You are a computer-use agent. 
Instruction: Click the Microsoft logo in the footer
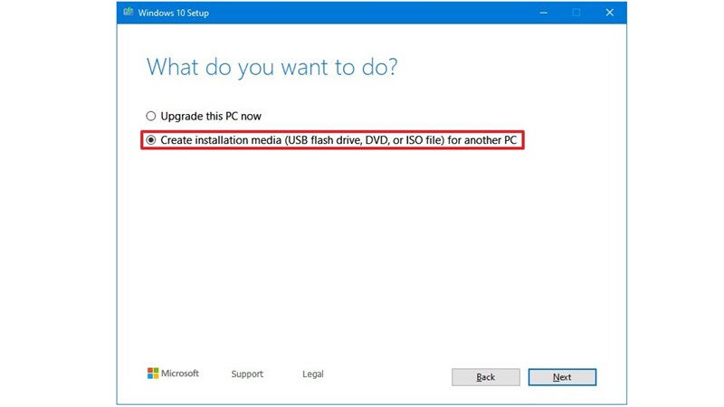[x=173, y=373]
